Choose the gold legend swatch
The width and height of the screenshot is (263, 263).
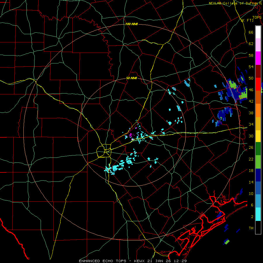tap(258, 124)
